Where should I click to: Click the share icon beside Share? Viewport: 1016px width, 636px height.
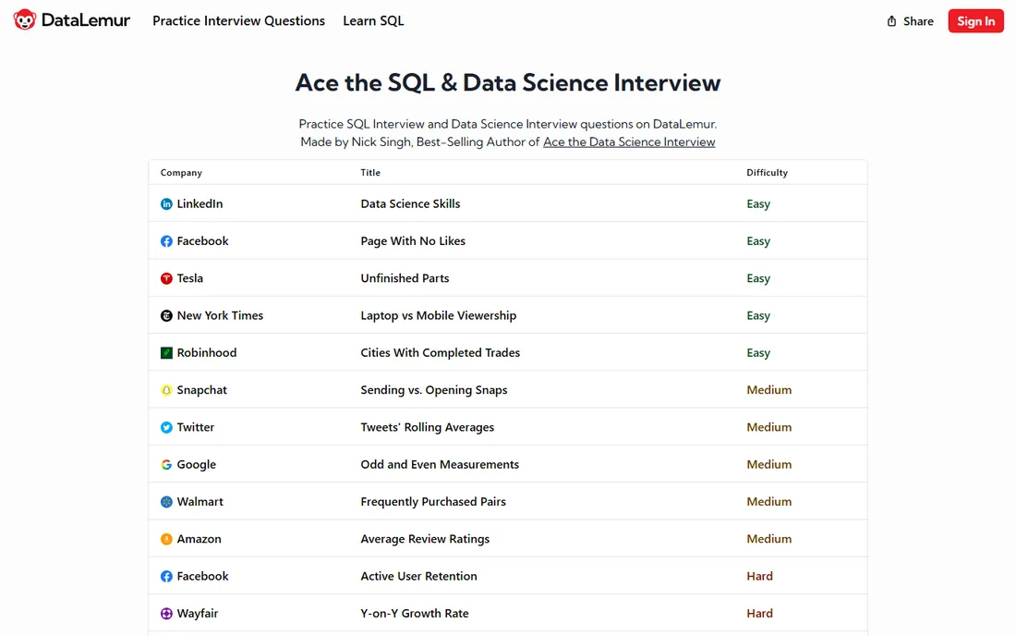pyautogui.click(x=891, y=21)
